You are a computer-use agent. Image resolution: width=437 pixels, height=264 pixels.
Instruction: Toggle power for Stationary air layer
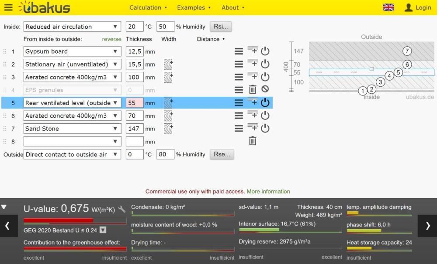pos(265,64)
